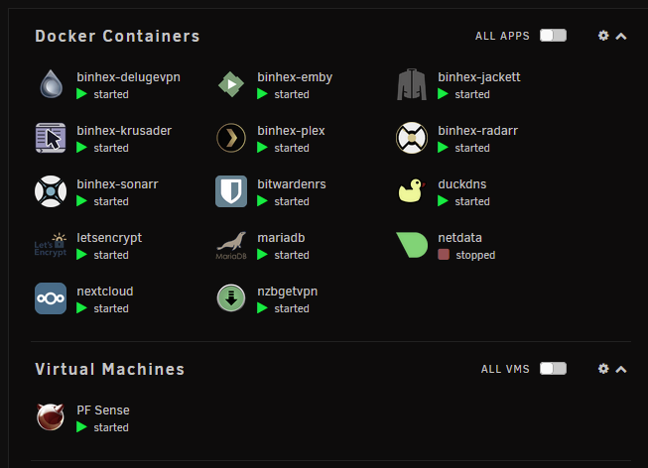This screenshot has width=648, height=468.
Task: Click the PF Sense name text
Action: pos(103,410)
